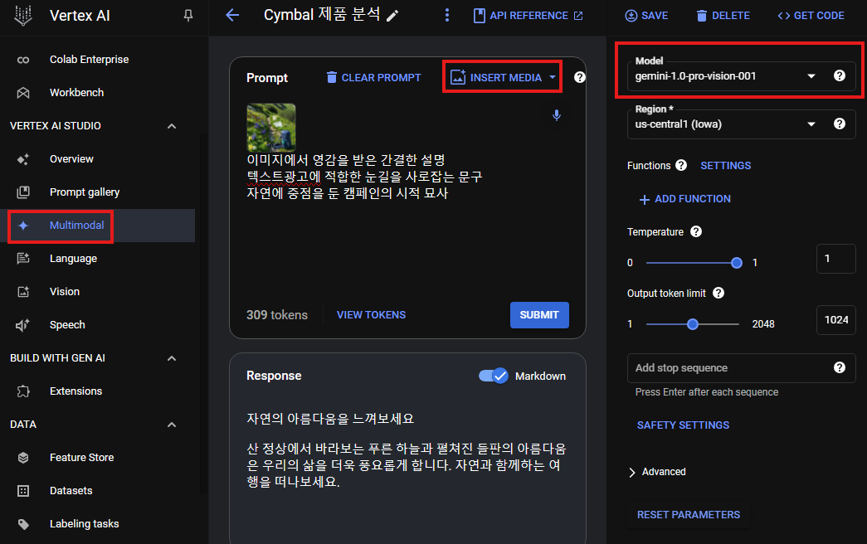Click Delete in top toolbar
867x544 pixels.
723,16
